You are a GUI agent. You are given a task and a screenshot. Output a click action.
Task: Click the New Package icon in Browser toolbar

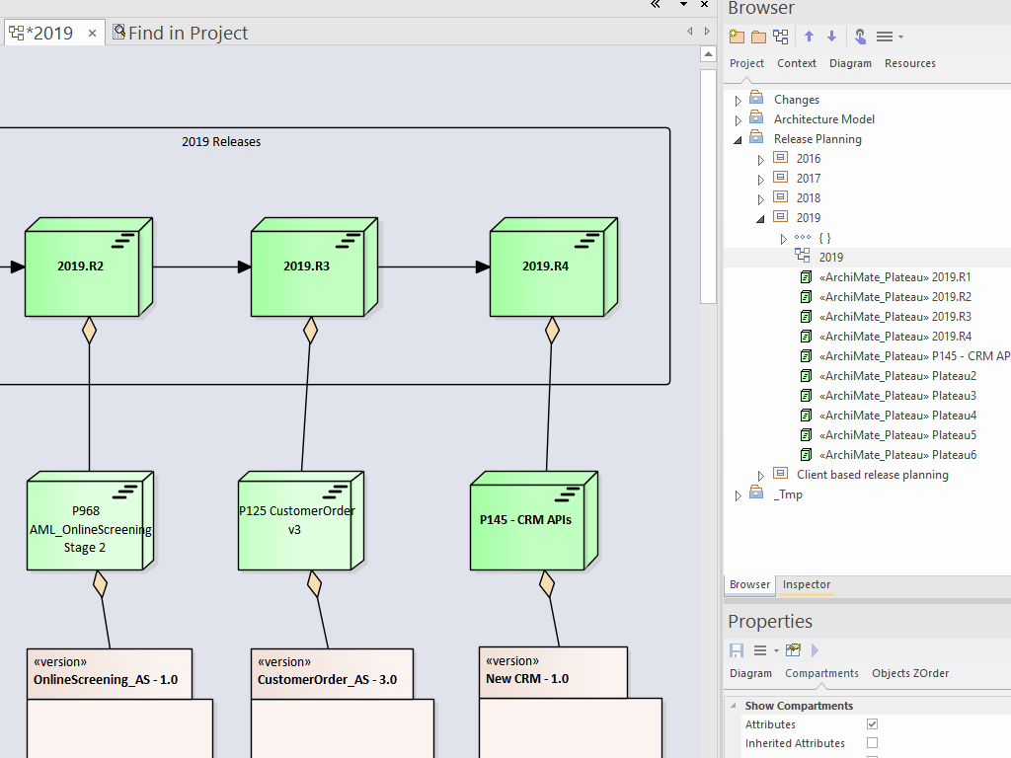coord(737,37)
